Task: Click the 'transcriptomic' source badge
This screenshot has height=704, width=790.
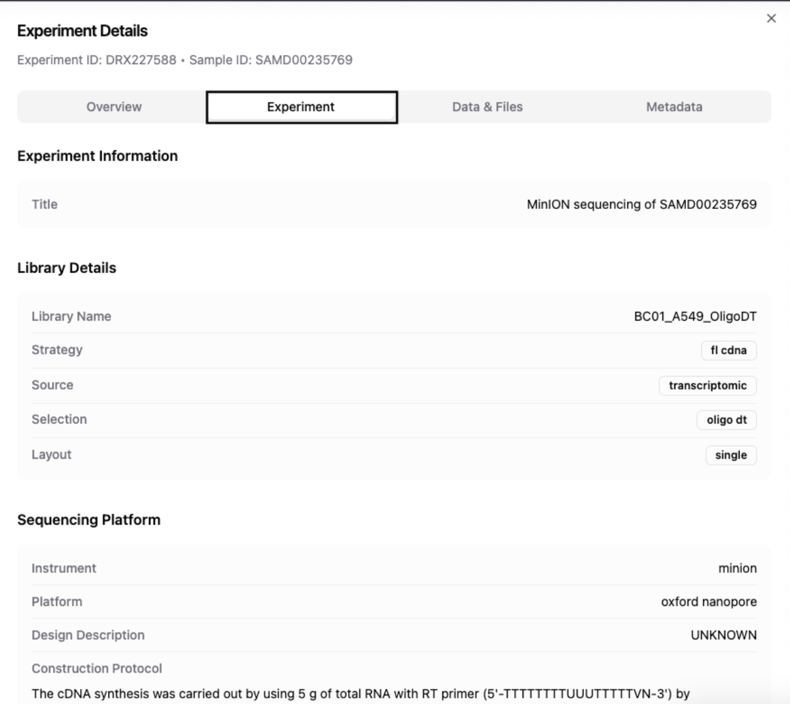Action: (707, 385)
